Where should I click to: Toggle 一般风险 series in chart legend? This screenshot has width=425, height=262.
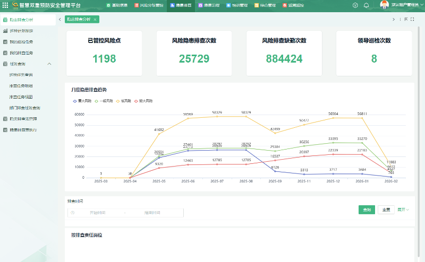104,101
